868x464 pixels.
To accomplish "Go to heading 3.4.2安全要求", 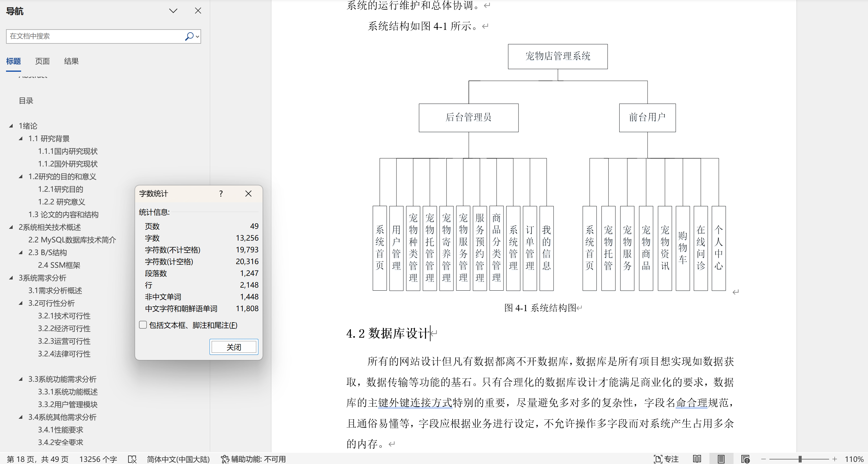I will (x=60, y=442).
